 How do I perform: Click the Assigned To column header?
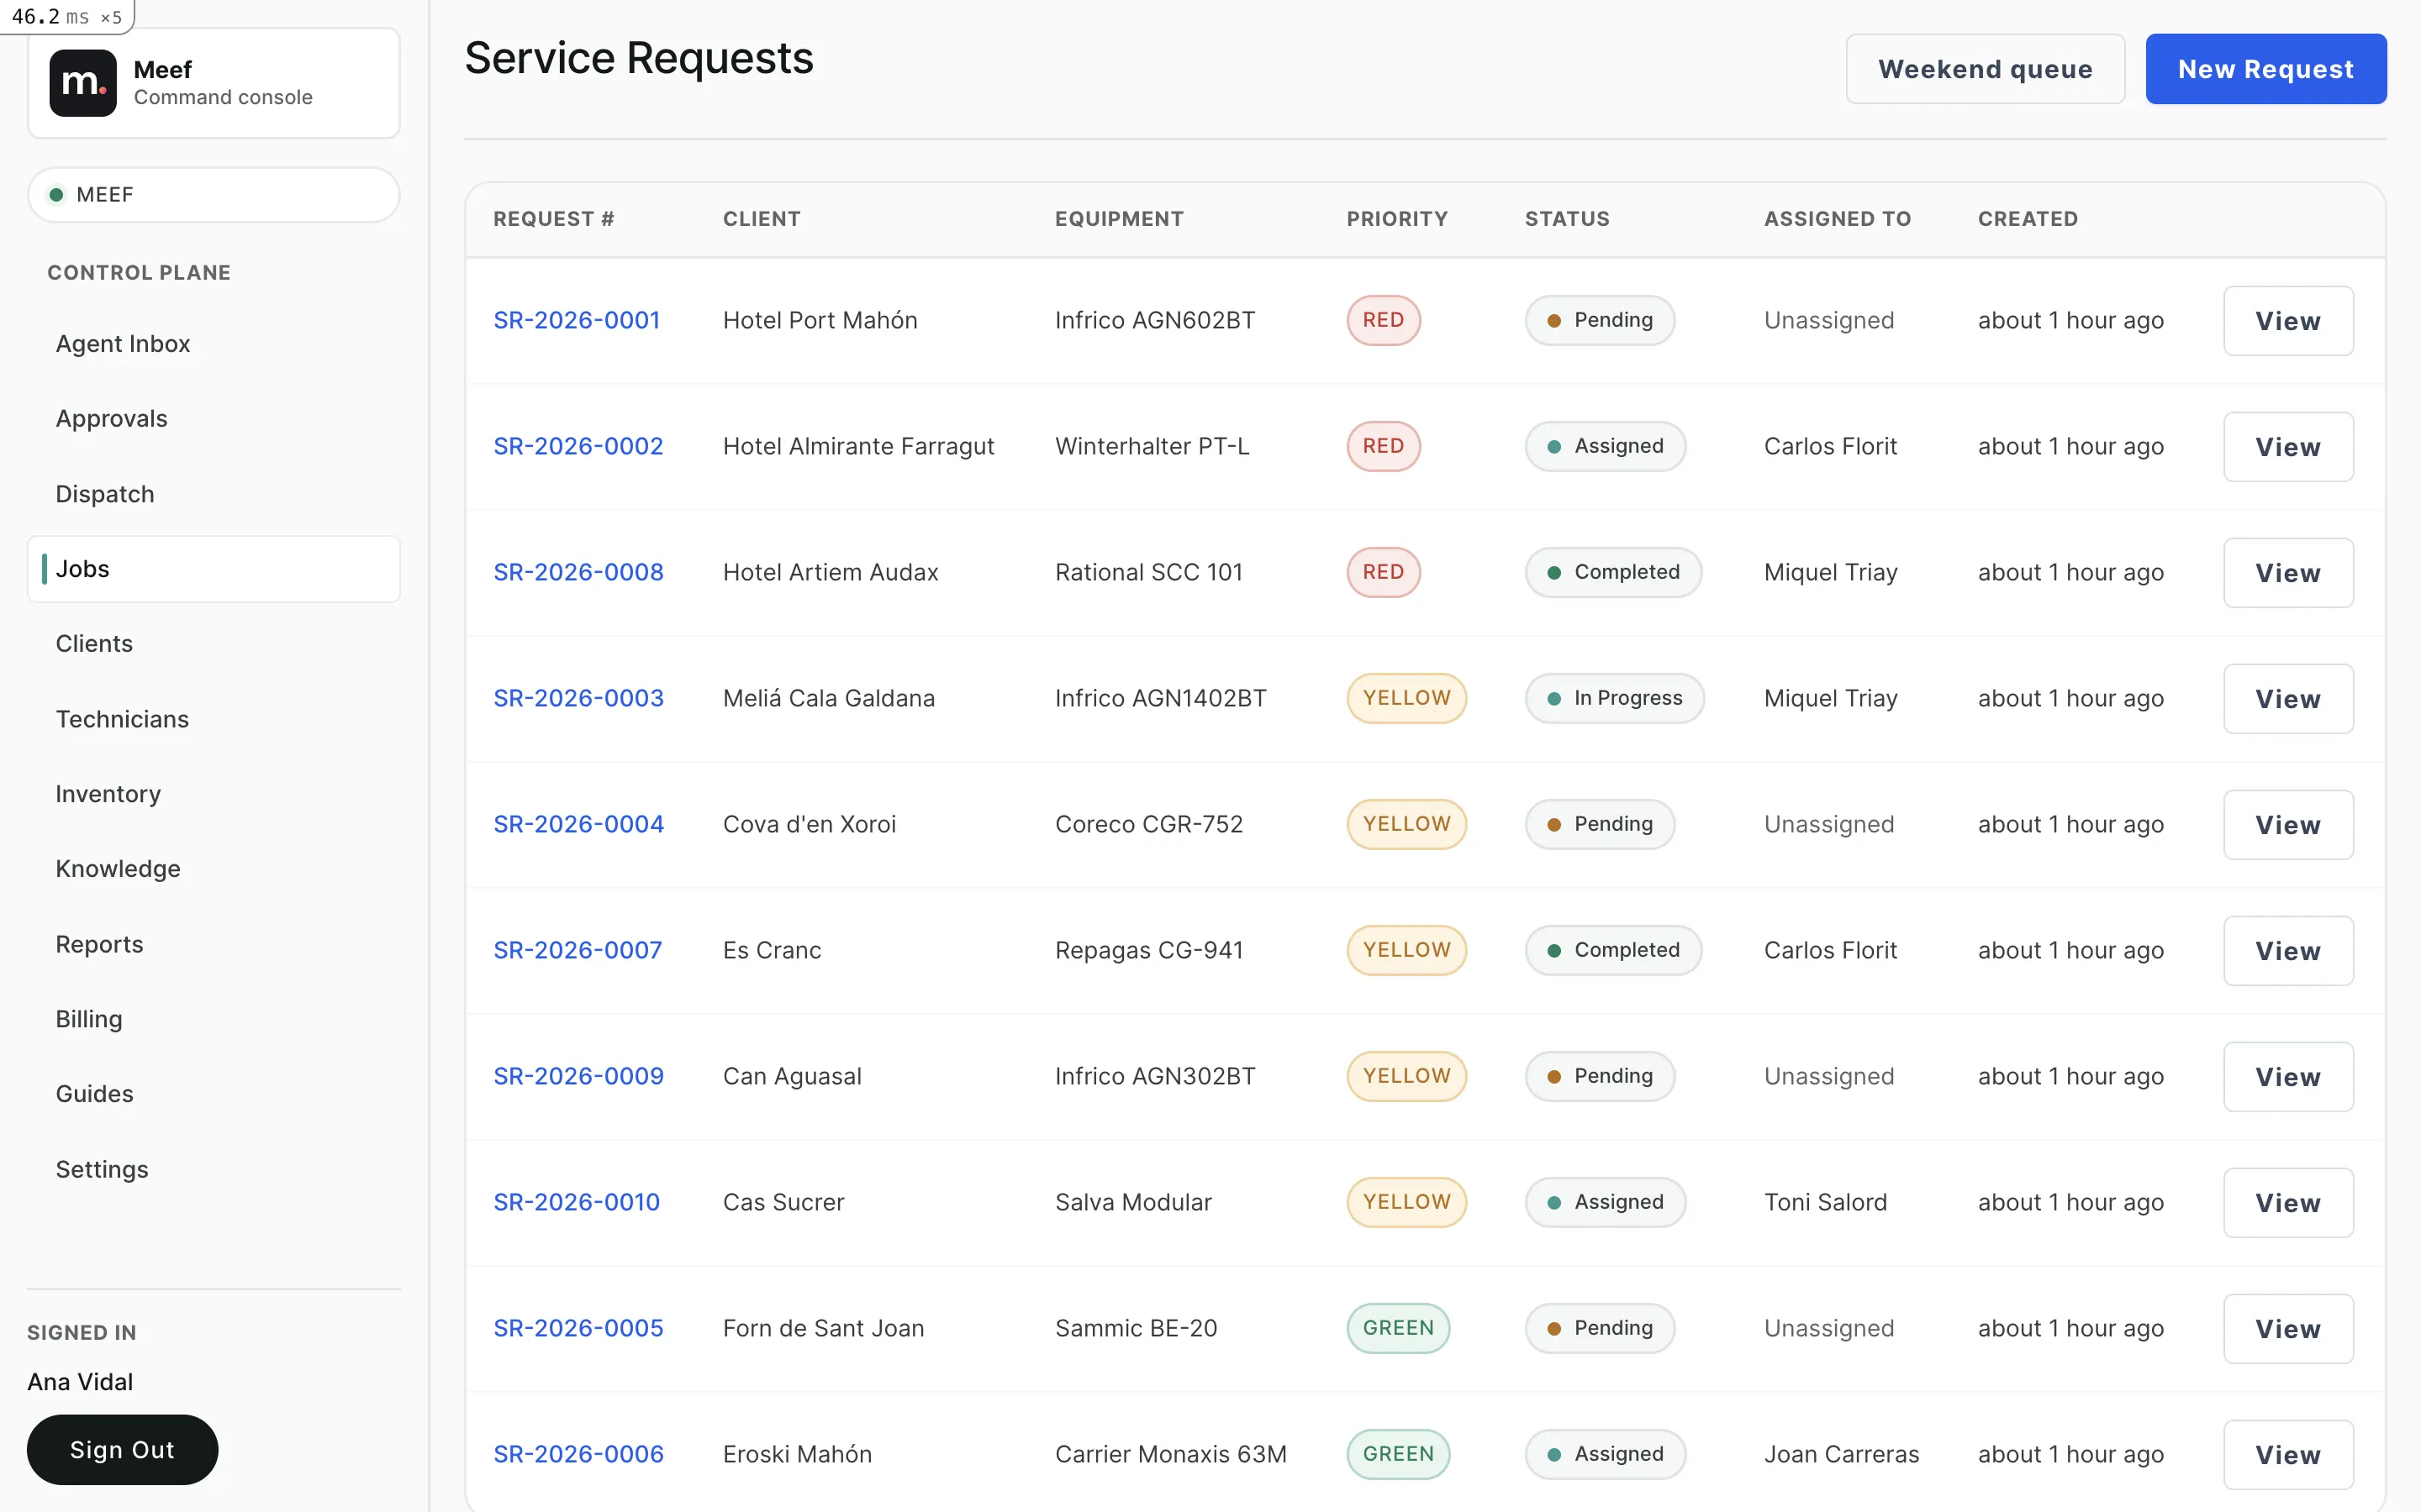(x=1837, y=219)
